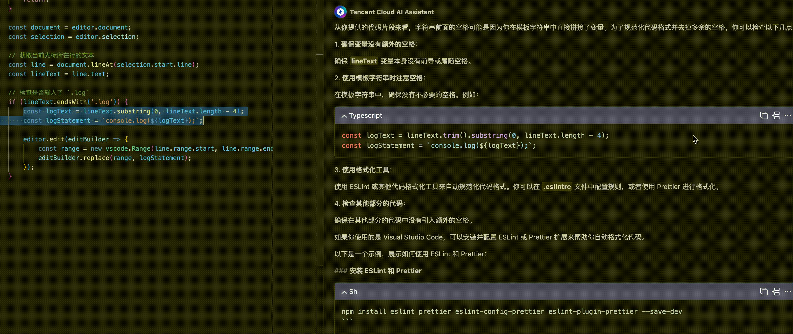Click the Tencent Cloud AI Assistant logo icon
793x334 pixels.
[340, 12]
